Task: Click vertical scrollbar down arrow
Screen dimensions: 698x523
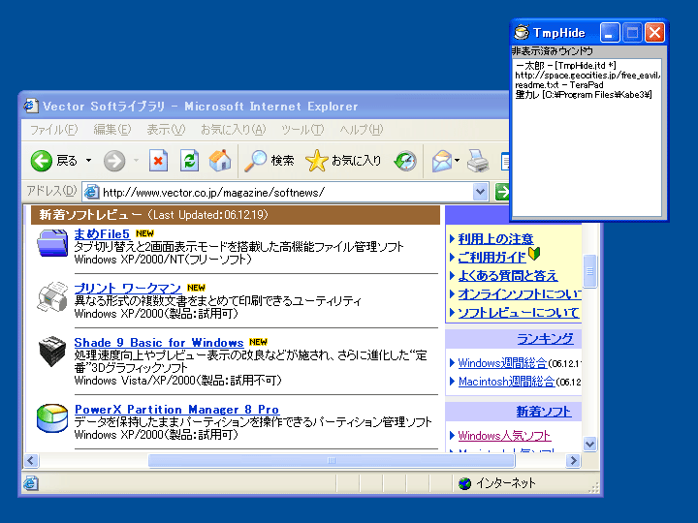Action: pyautogui.click(x=589, y=444)
